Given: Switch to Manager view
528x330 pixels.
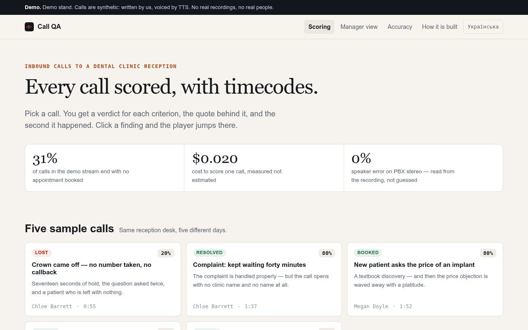Looking at the screenshot, I should (x=359, y=27).
